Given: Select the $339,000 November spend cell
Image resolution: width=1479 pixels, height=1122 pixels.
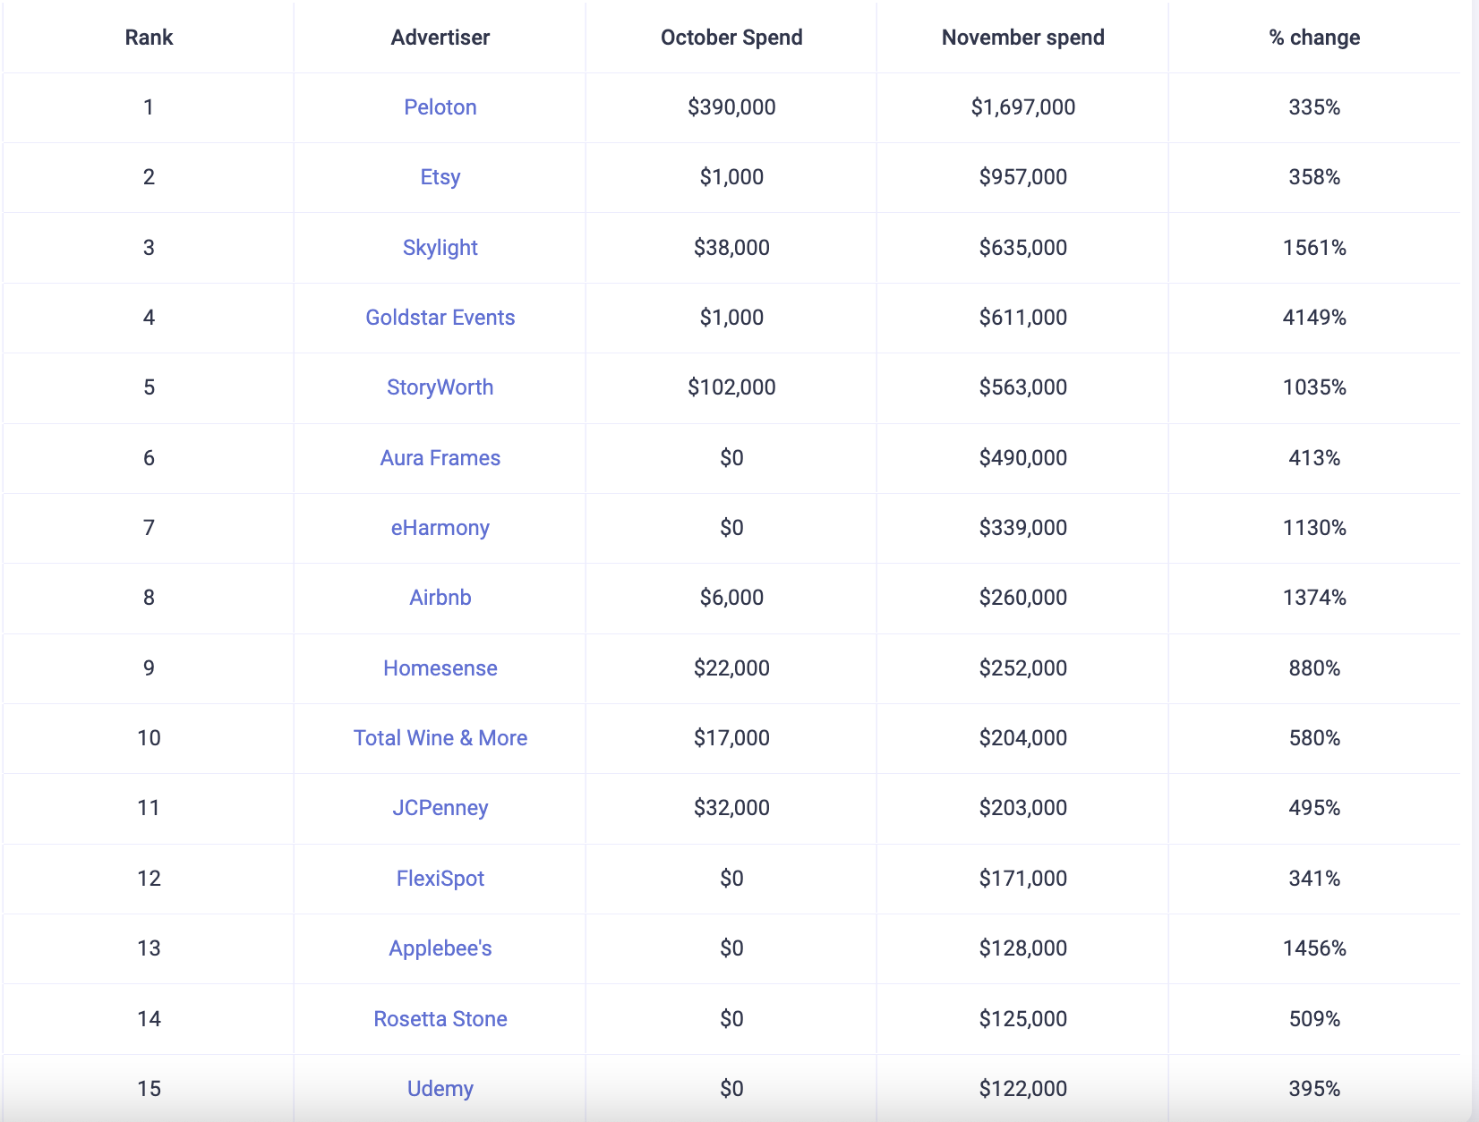Looking at the screenshot, I should point(1023,528).
